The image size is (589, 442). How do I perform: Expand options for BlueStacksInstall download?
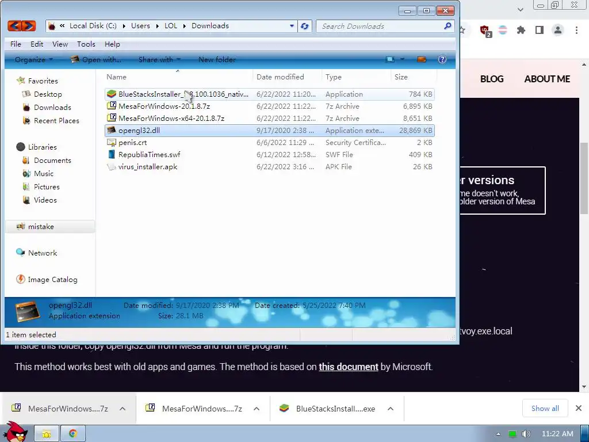pyautogui.click(x=391, y=409)
